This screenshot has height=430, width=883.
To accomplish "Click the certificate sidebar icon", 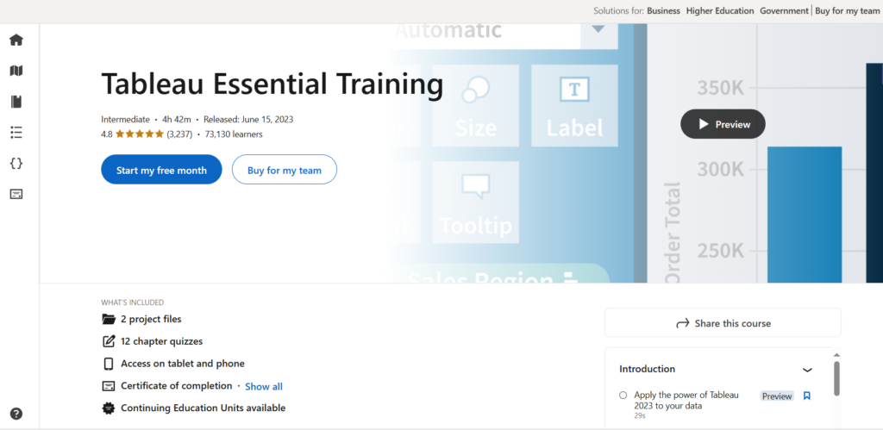I will click(x=16, y=194).
